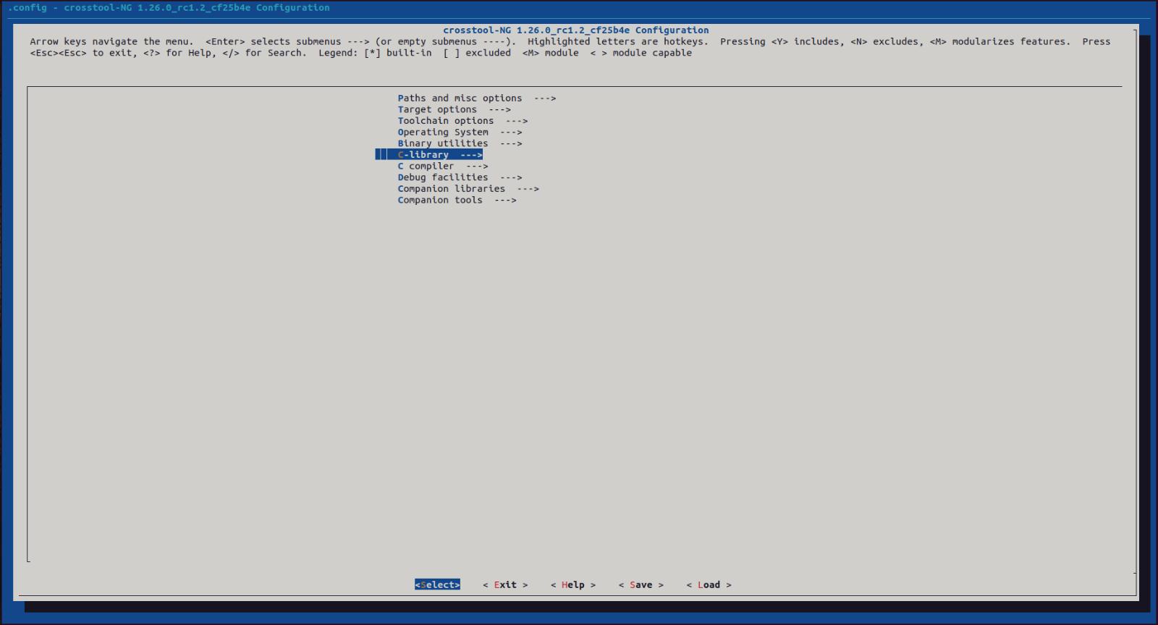Click the centered crosstool-NG Configuration dialog title
This screenshot has width=1158, height=625.
click(576, 30)
